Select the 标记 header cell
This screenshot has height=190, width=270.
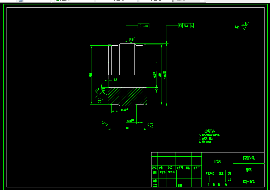point(154,168)
